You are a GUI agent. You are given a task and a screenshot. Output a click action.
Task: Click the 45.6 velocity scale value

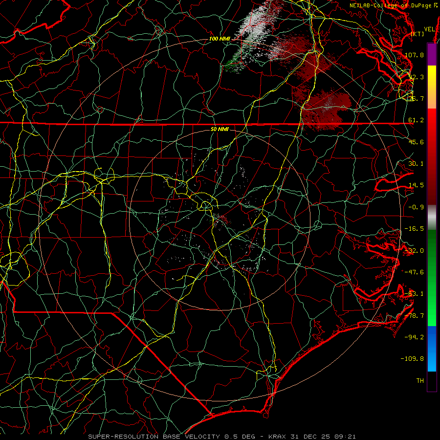click(416, 142)
